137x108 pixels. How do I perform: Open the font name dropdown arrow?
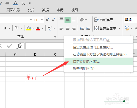click(x=31, y=20)
